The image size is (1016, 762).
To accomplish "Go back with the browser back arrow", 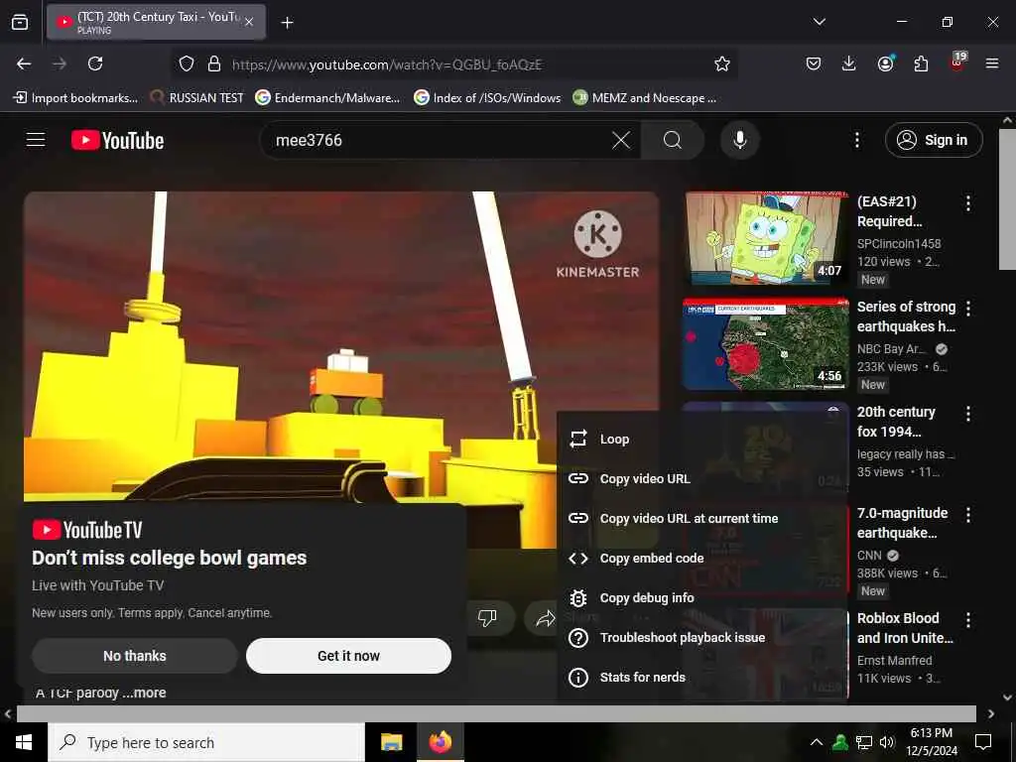I will pos(24,63).
